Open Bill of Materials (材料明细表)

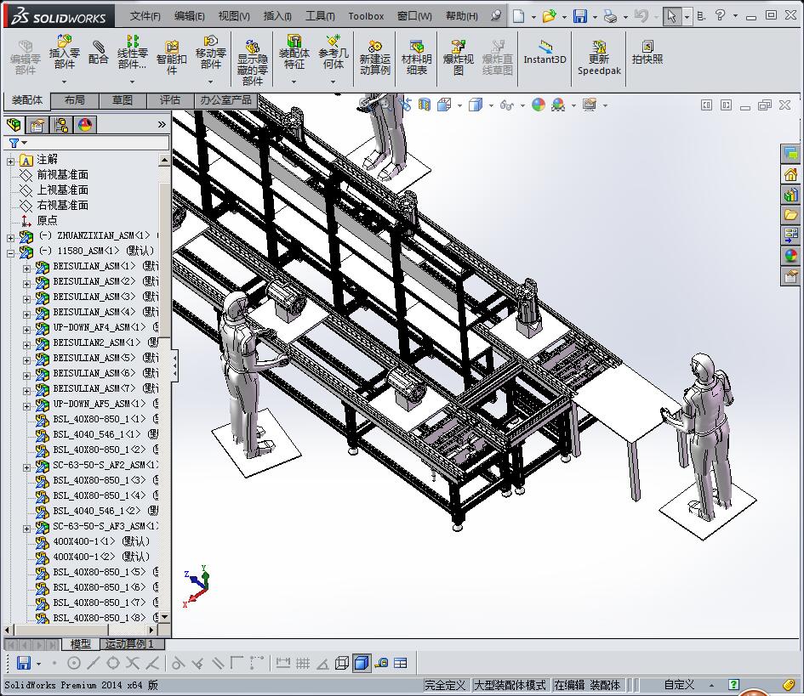click(416, 57)
